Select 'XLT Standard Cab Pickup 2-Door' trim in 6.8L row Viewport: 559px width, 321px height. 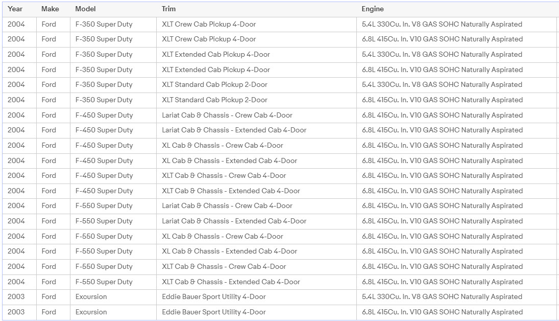click(x=214, y=100)
